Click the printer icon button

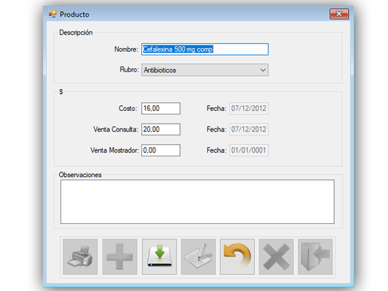click(x=80, y=257)
